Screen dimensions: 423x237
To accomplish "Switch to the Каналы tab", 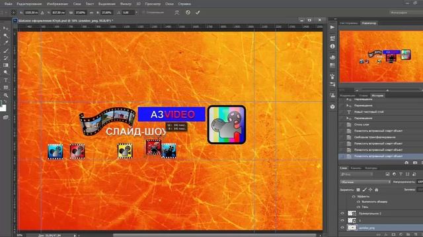I will pyautogui.click(x=356, y=168).
